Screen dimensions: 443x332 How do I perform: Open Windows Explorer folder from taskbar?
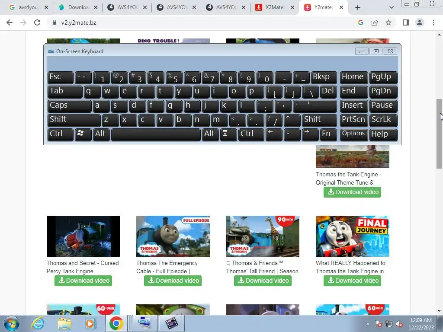[x=64, y=323]
